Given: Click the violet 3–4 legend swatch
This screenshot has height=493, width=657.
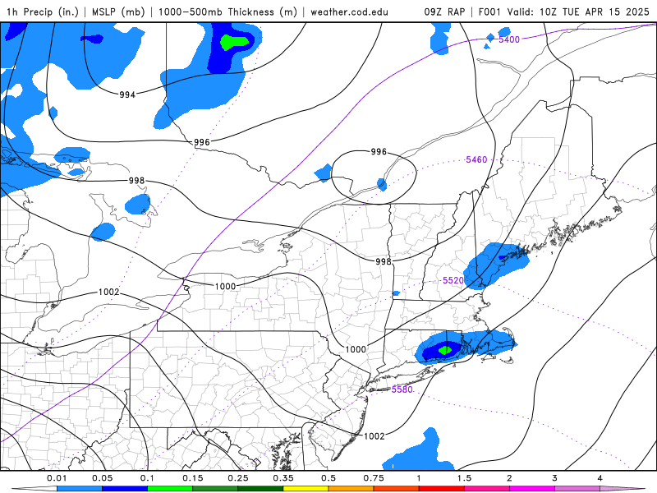Looking at the screenshot, I should [577, 489].
